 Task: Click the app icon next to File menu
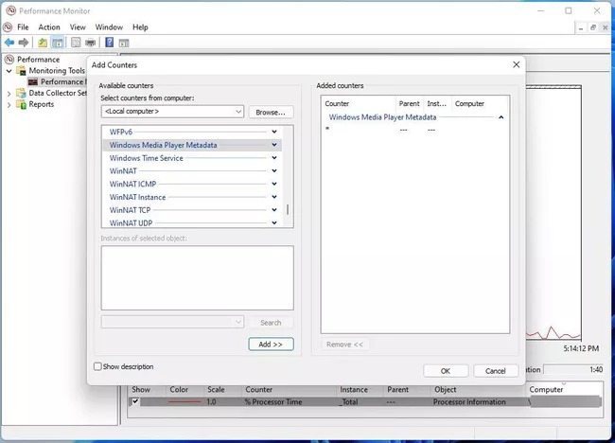(x=8, y=27)
